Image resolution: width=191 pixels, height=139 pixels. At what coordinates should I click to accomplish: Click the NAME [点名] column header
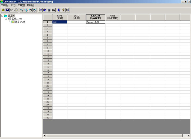pos(60,17)
